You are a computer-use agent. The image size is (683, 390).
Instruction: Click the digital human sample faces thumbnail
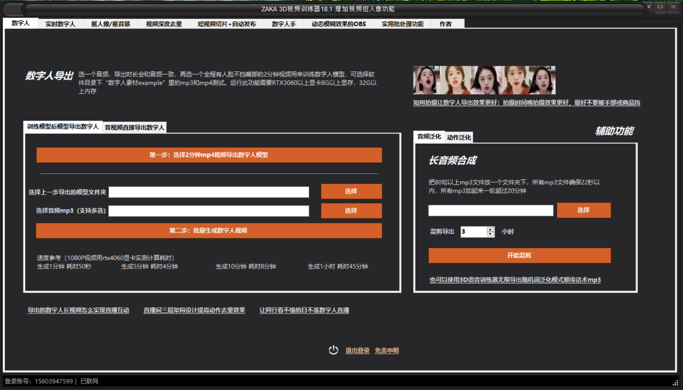(484, 80)
